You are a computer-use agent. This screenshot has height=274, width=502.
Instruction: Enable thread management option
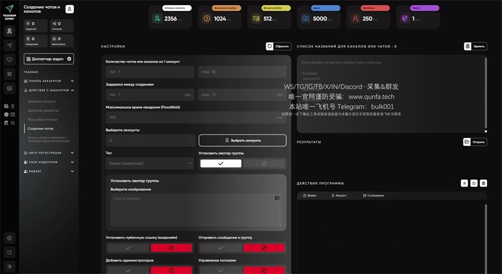(x=220, y=270)
